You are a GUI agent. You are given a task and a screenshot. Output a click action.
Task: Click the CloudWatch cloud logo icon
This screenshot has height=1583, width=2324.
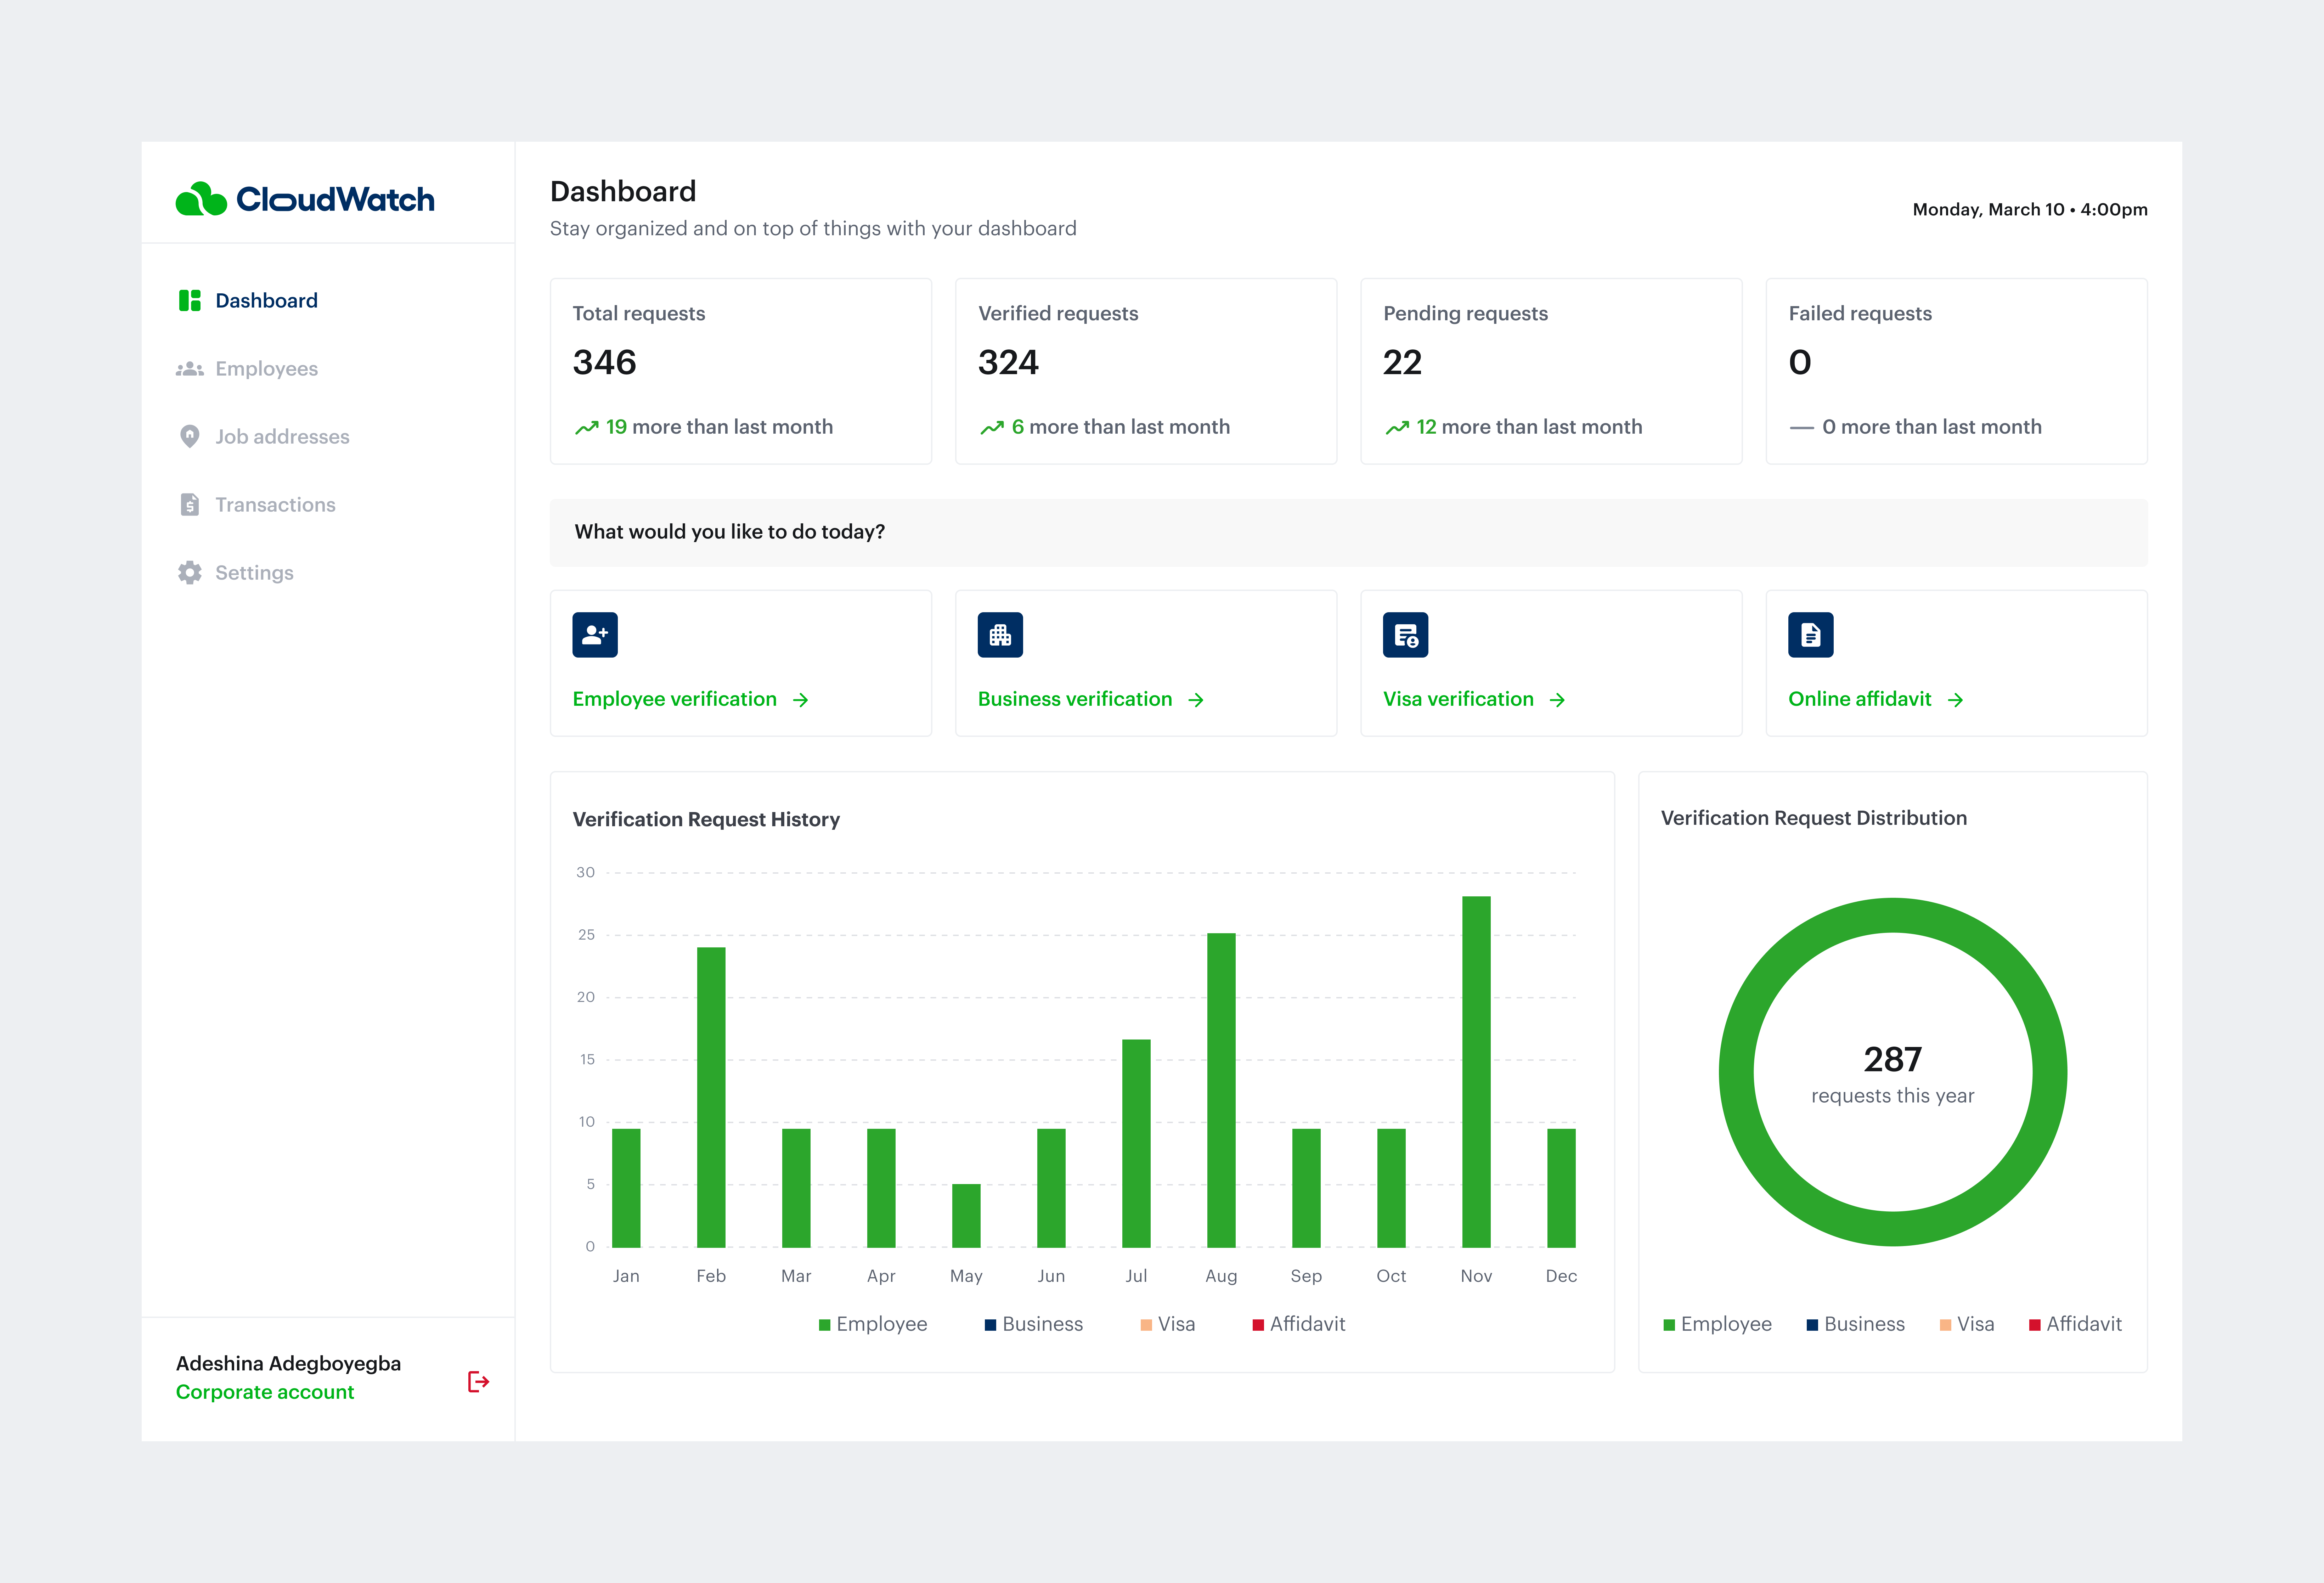pyautogui.click(x=201, y=199)
